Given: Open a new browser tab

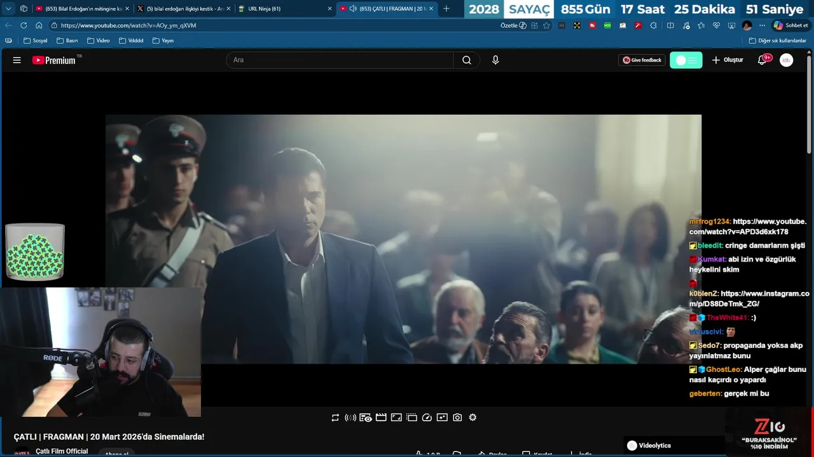Looking at the screenshot, I should click(x=446, y=9).
